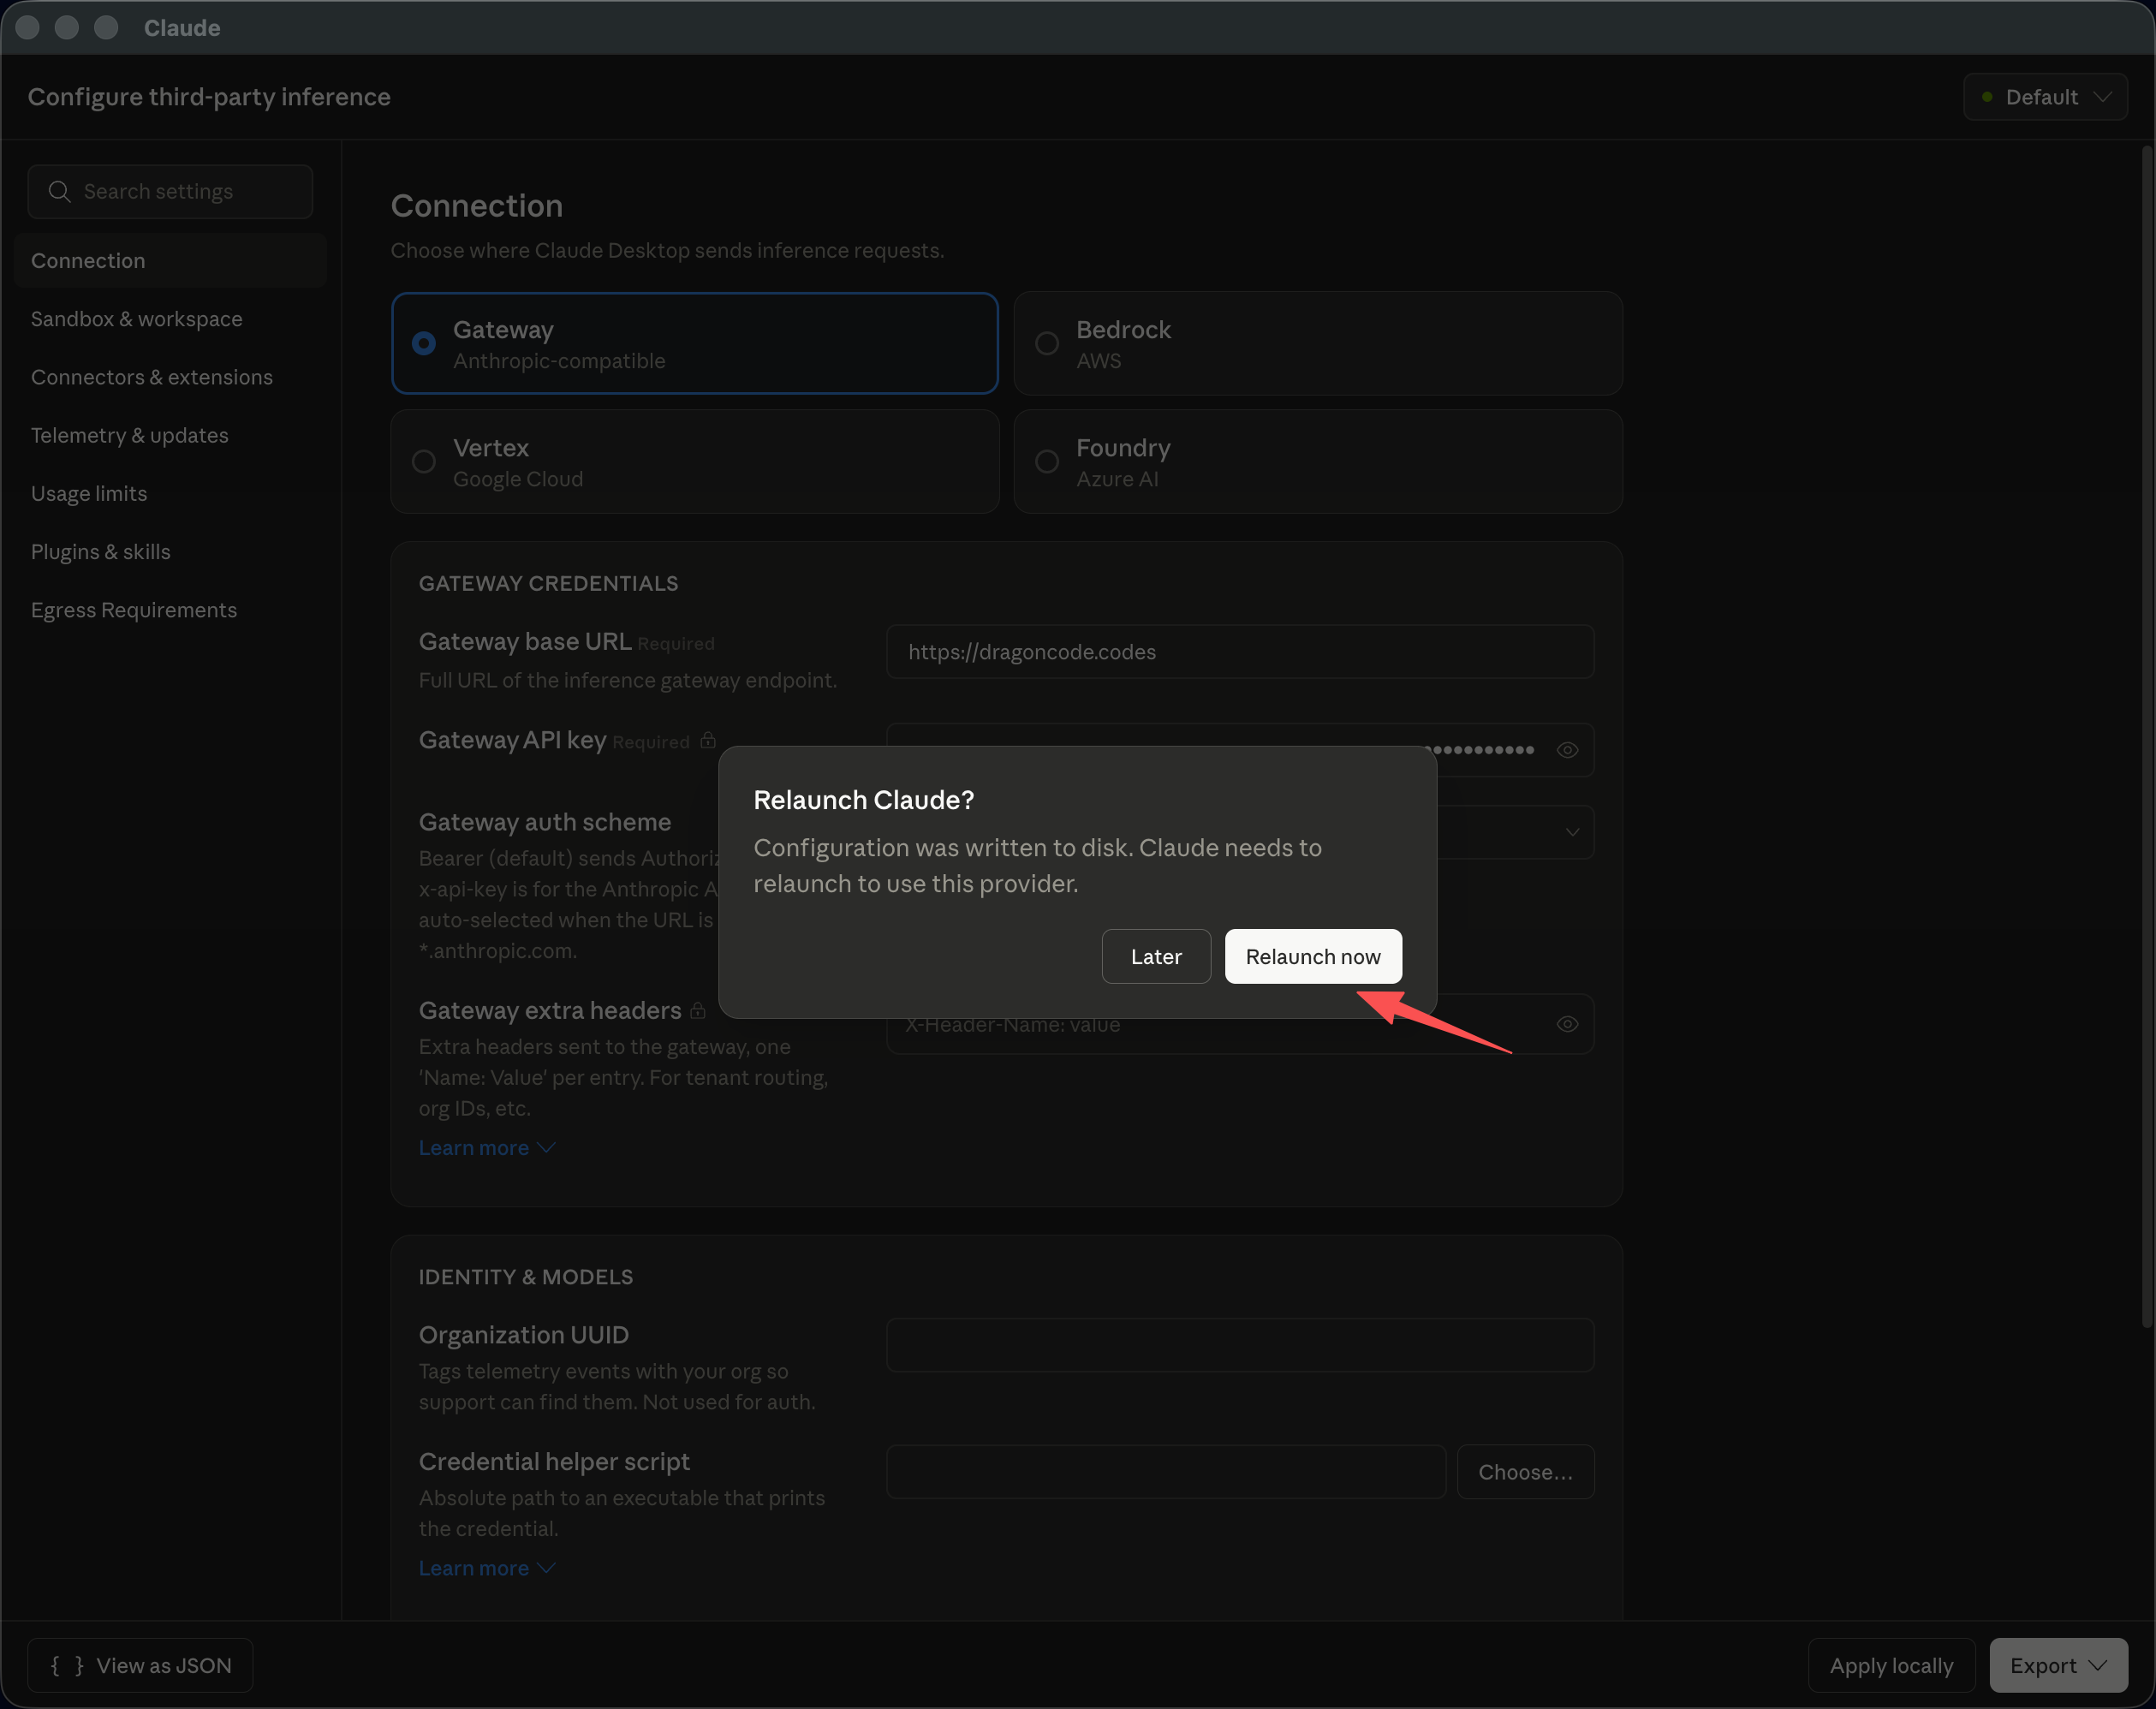Open Egress Requirements section

170,609
